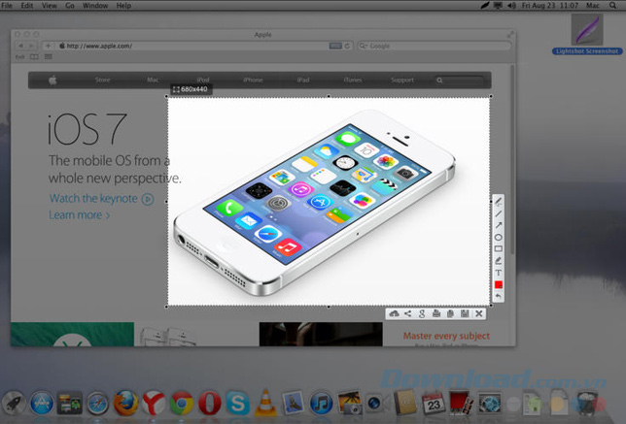Viewport: 626px width, 424px height.
Task: Open Google Chrome from the Dock
Action: click(x=182, y=403)
